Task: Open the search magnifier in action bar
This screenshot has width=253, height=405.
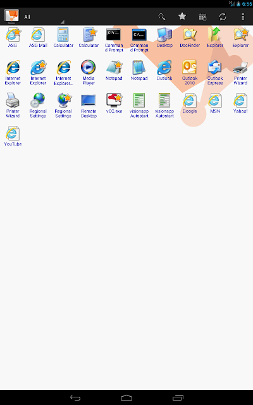Action: click(x=162, y=17)
